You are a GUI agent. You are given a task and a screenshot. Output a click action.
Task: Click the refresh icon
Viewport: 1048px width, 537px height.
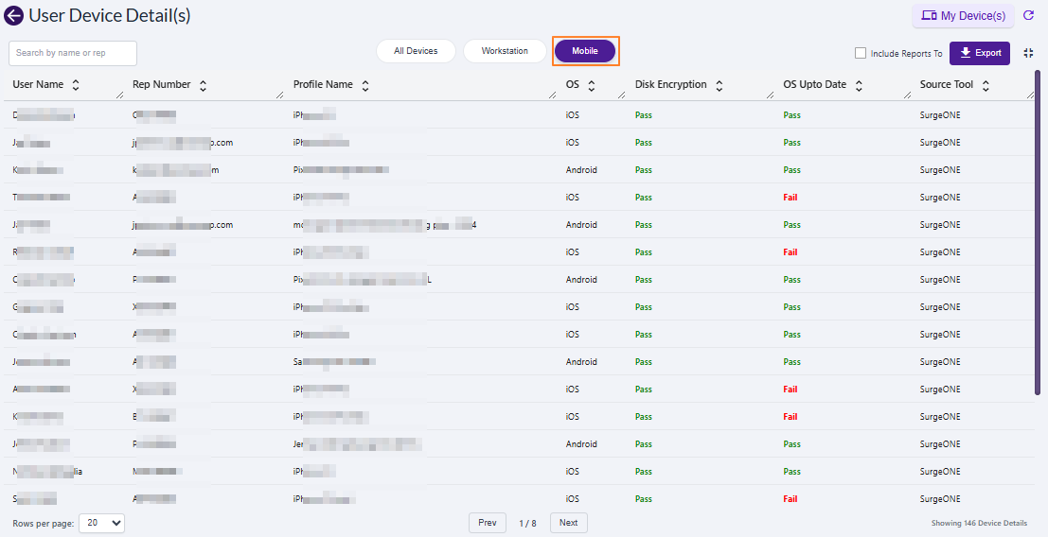[x=1029, y=16]
